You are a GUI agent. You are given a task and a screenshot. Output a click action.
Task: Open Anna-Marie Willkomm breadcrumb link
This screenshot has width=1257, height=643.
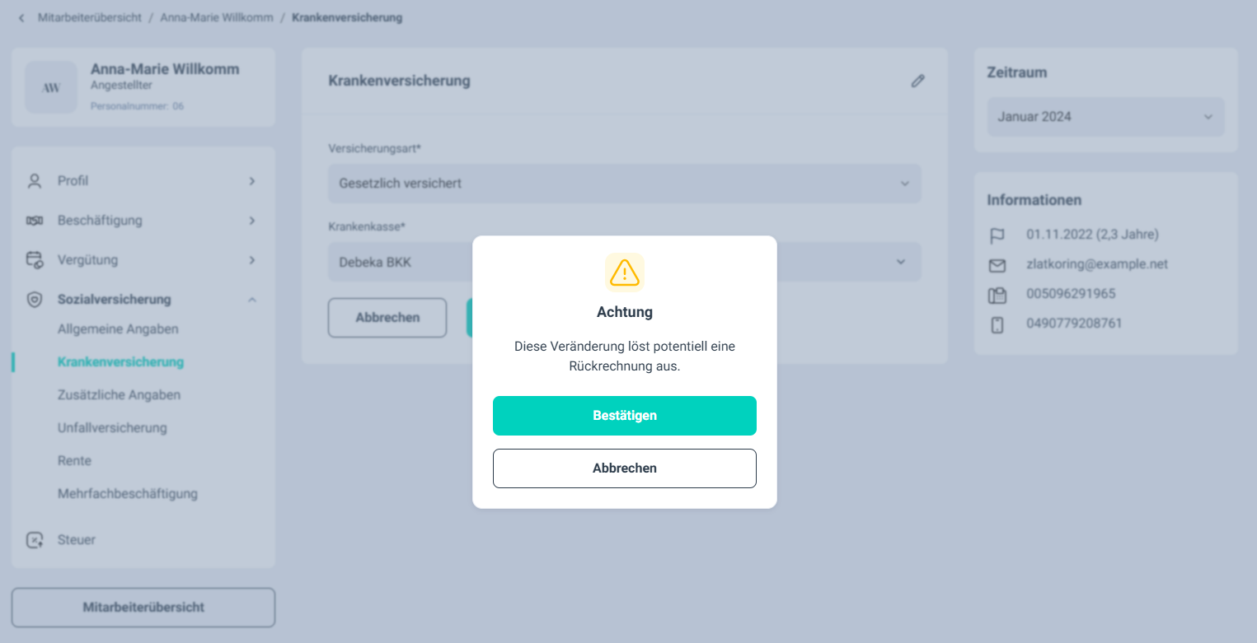(x=217, y=17)
